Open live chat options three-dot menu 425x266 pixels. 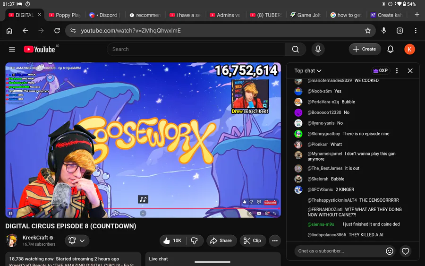tap(397, 71)
